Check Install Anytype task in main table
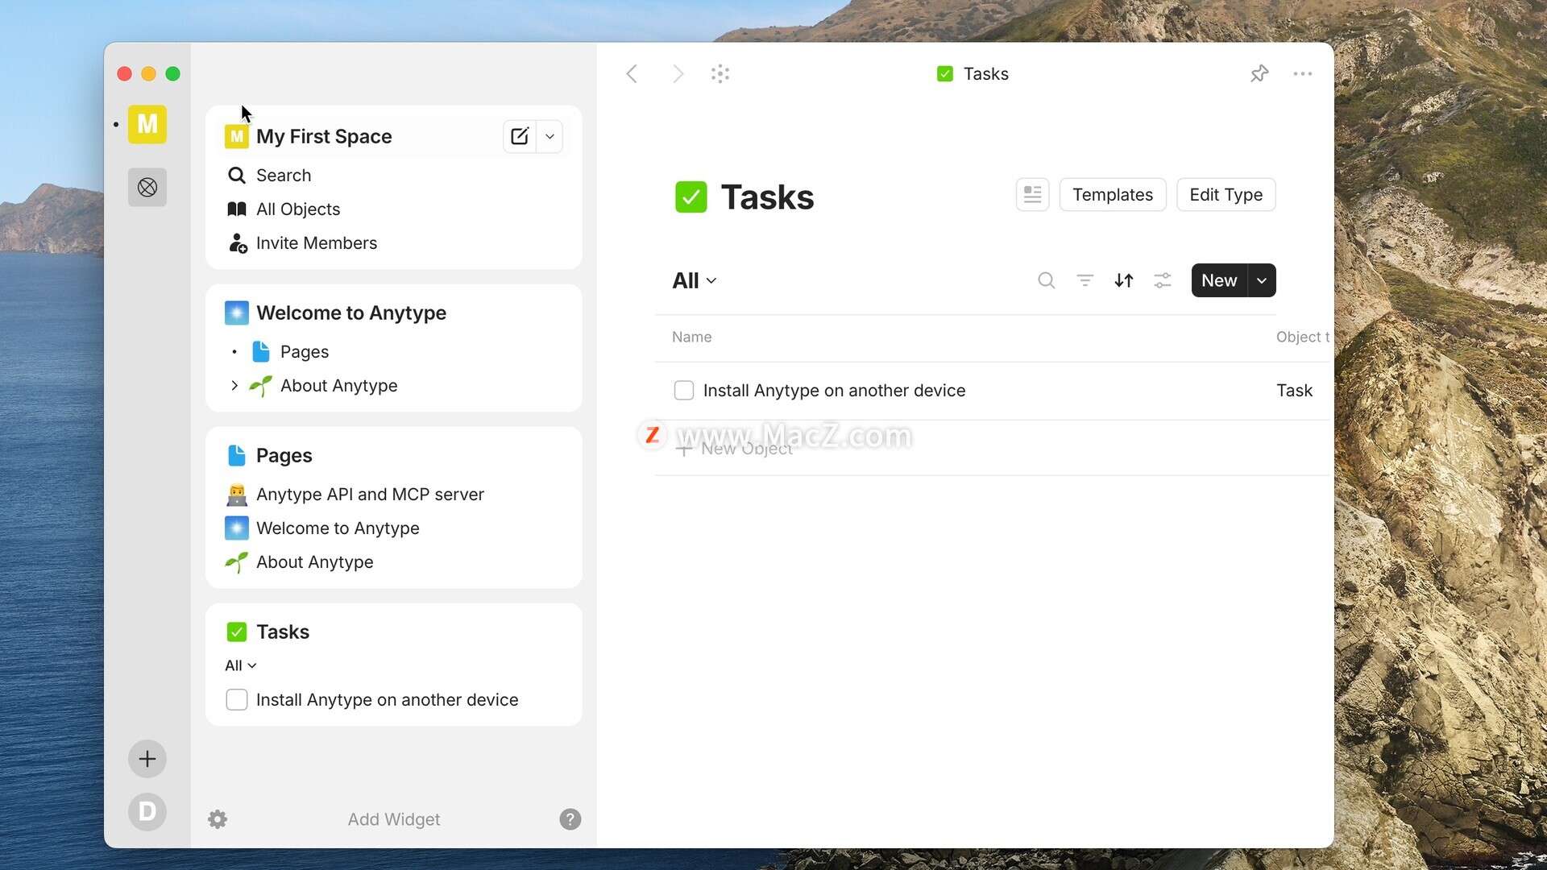The height and width of the screenshot is (870, 1547). pos(683,391)
